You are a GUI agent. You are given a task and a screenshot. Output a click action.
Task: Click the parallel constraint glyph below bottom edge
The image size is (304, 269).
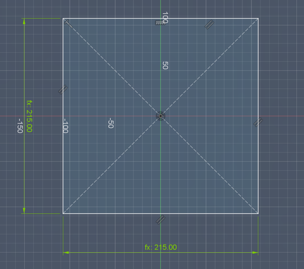click(x=161, y=220)
